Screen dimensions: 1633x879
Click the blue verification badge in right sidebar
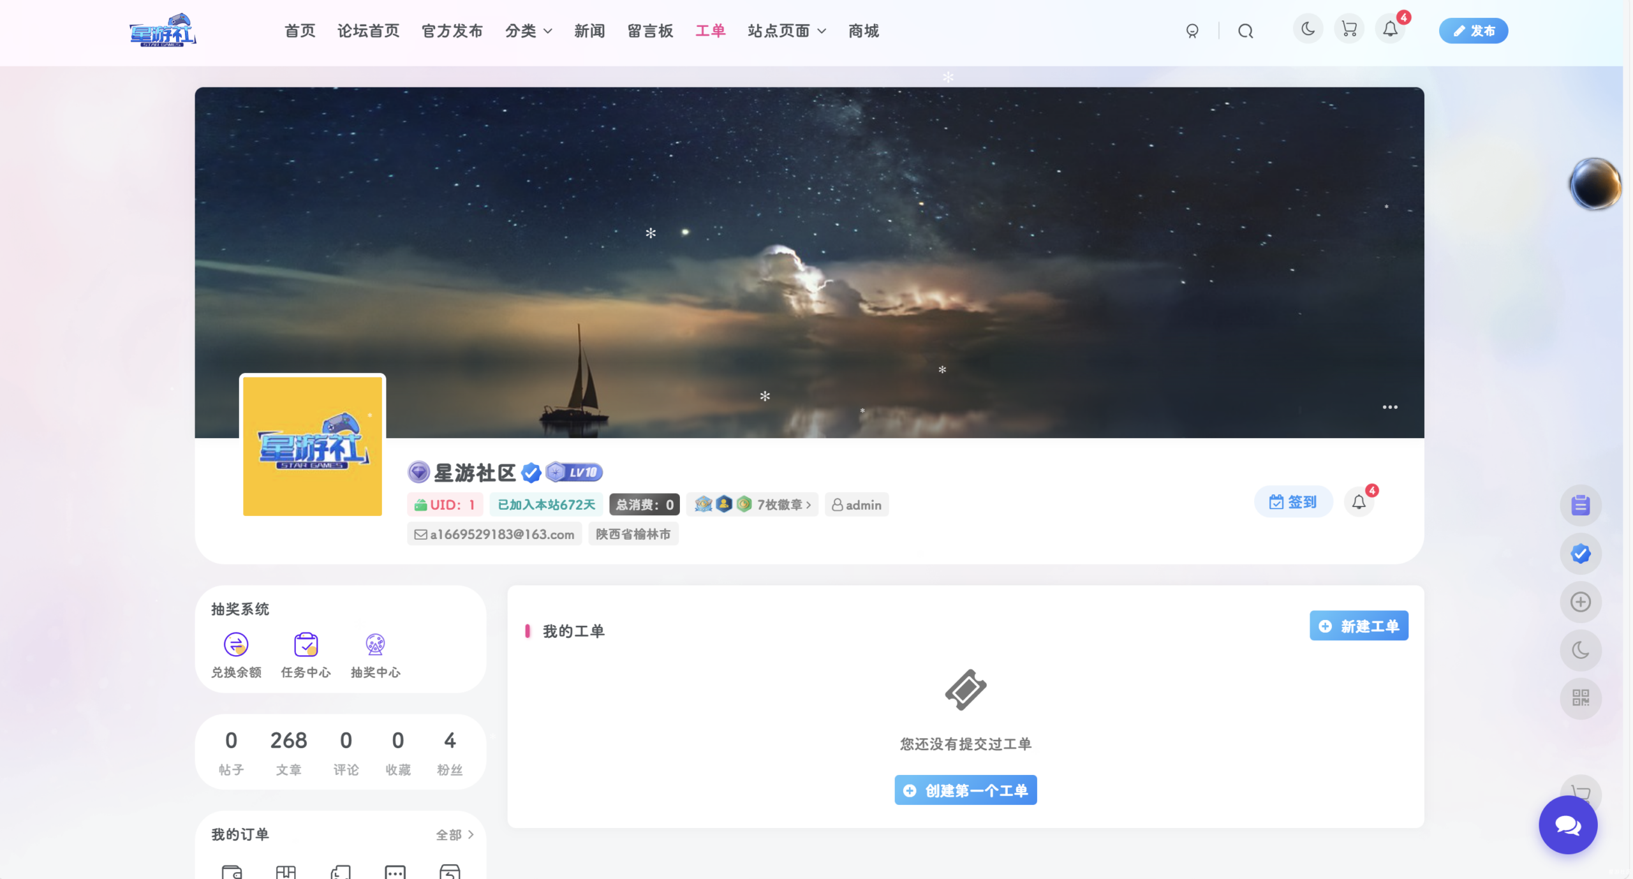1579,553
